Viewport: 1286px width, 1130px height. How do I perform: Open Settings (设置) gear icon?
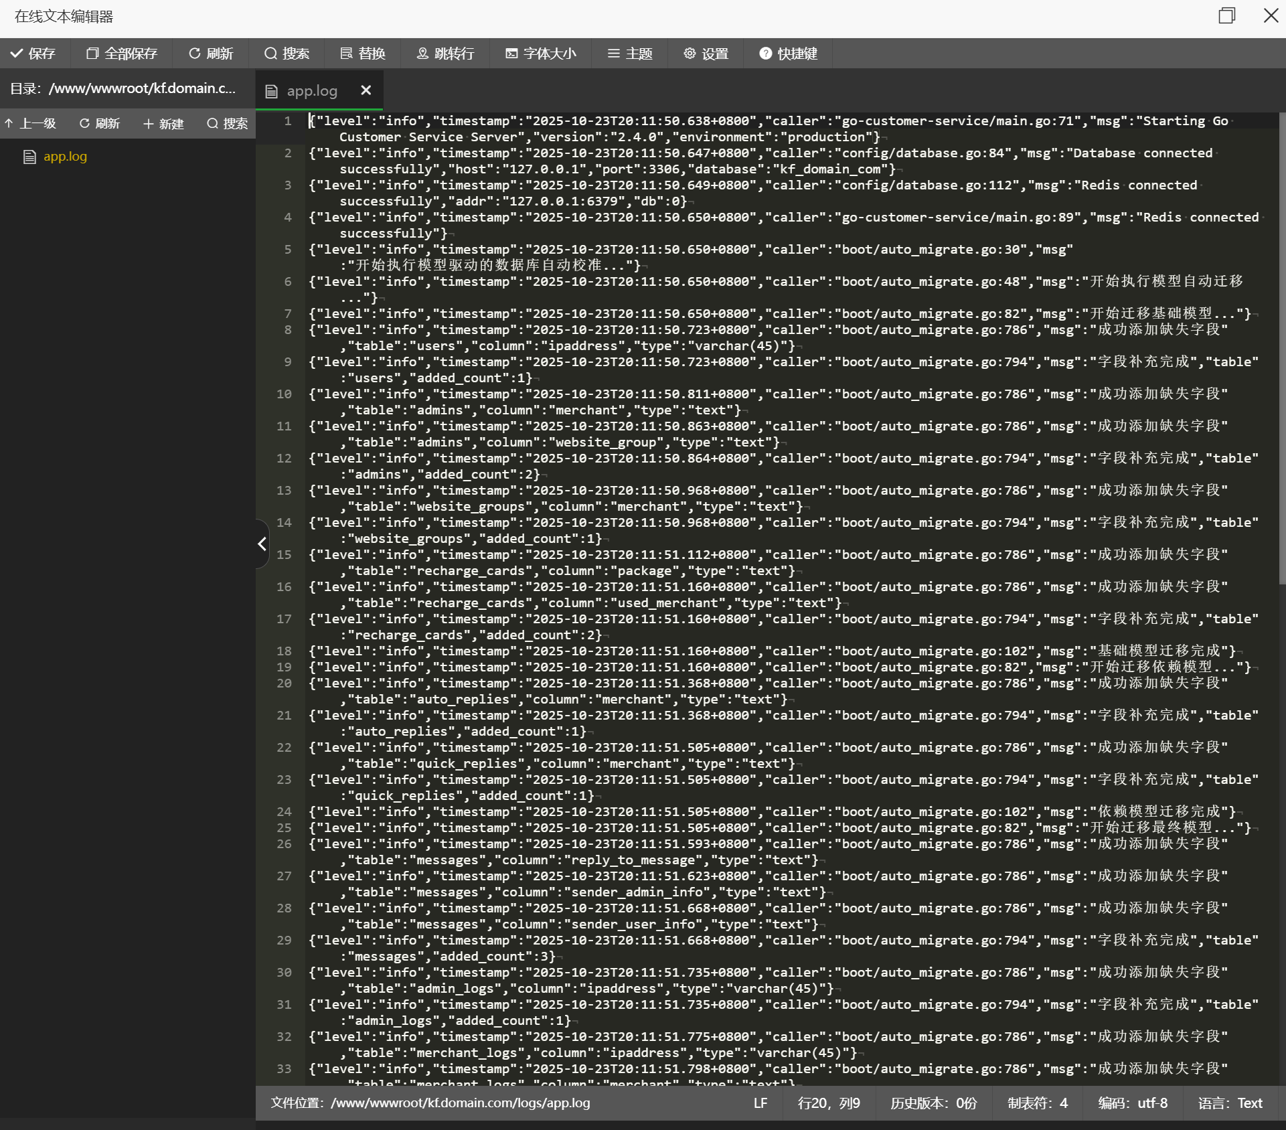(690, 54)
